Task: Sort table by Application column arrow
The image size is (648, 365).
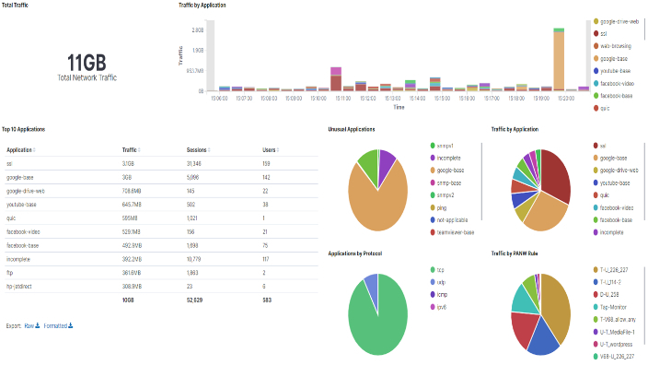Action: tap(34, 150)
